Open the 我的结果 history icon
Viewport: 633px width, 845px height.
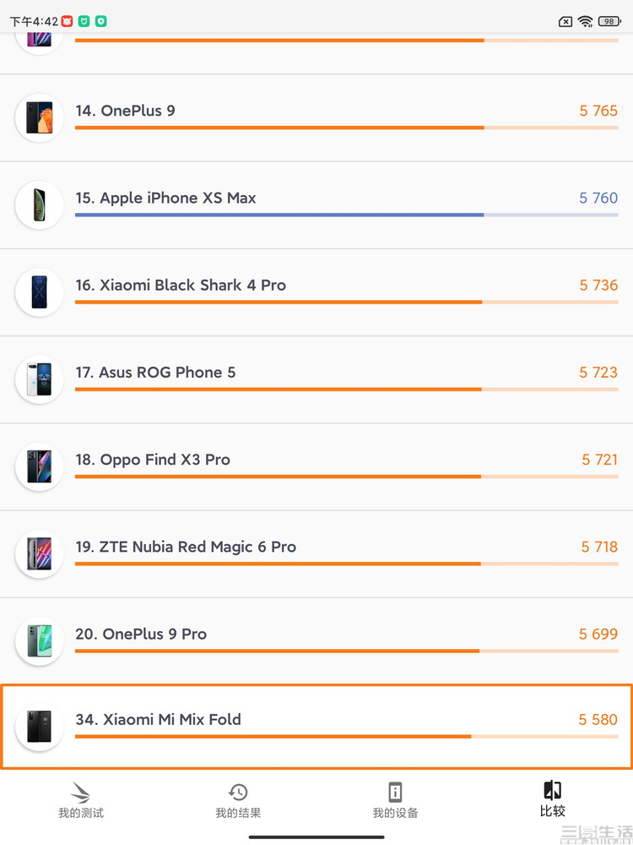pyautogui.click(x=238, y=793)
